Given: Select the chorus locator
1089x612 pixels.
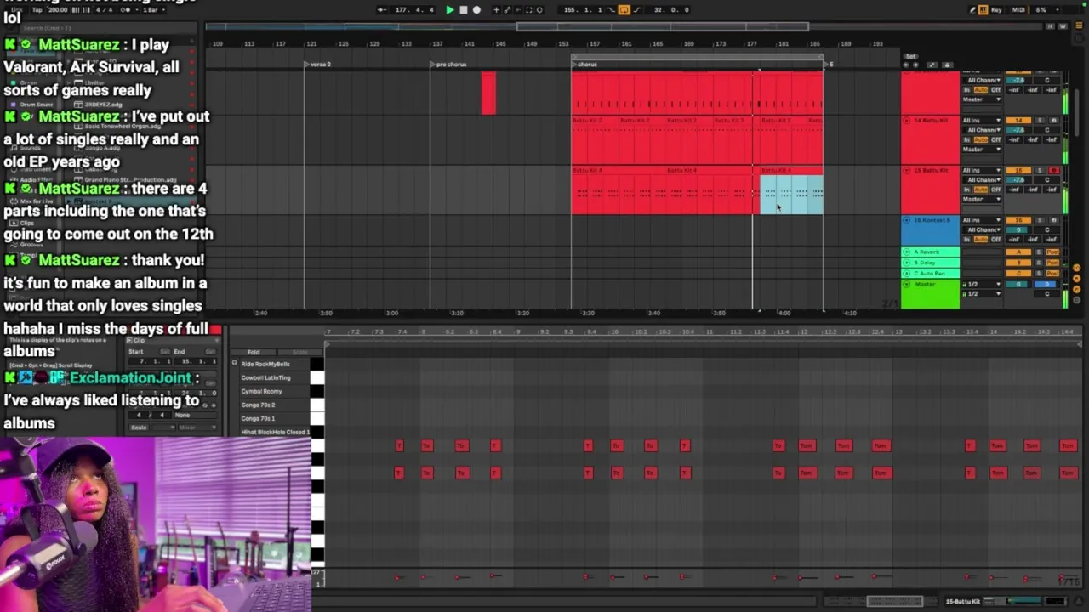Looking at the screenshot, I should click(584, 65).
